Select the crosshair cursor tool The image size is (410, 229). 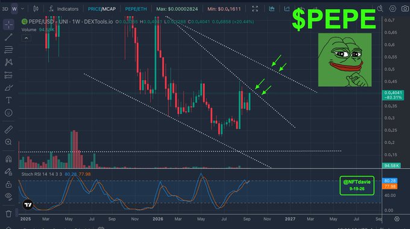tap(8, 25)
